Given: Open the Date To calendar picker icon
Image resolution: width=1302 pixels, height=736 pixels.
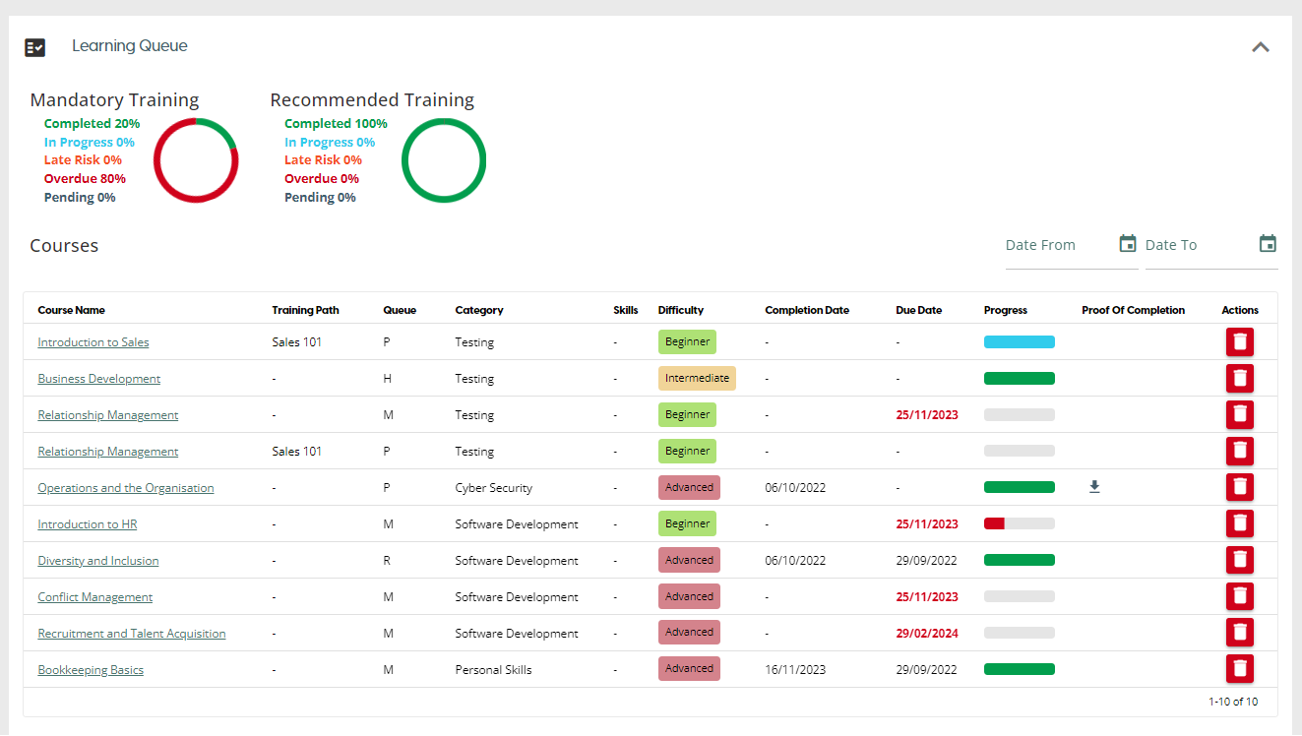Looking at the screenshot, I should coord(1268,244).
